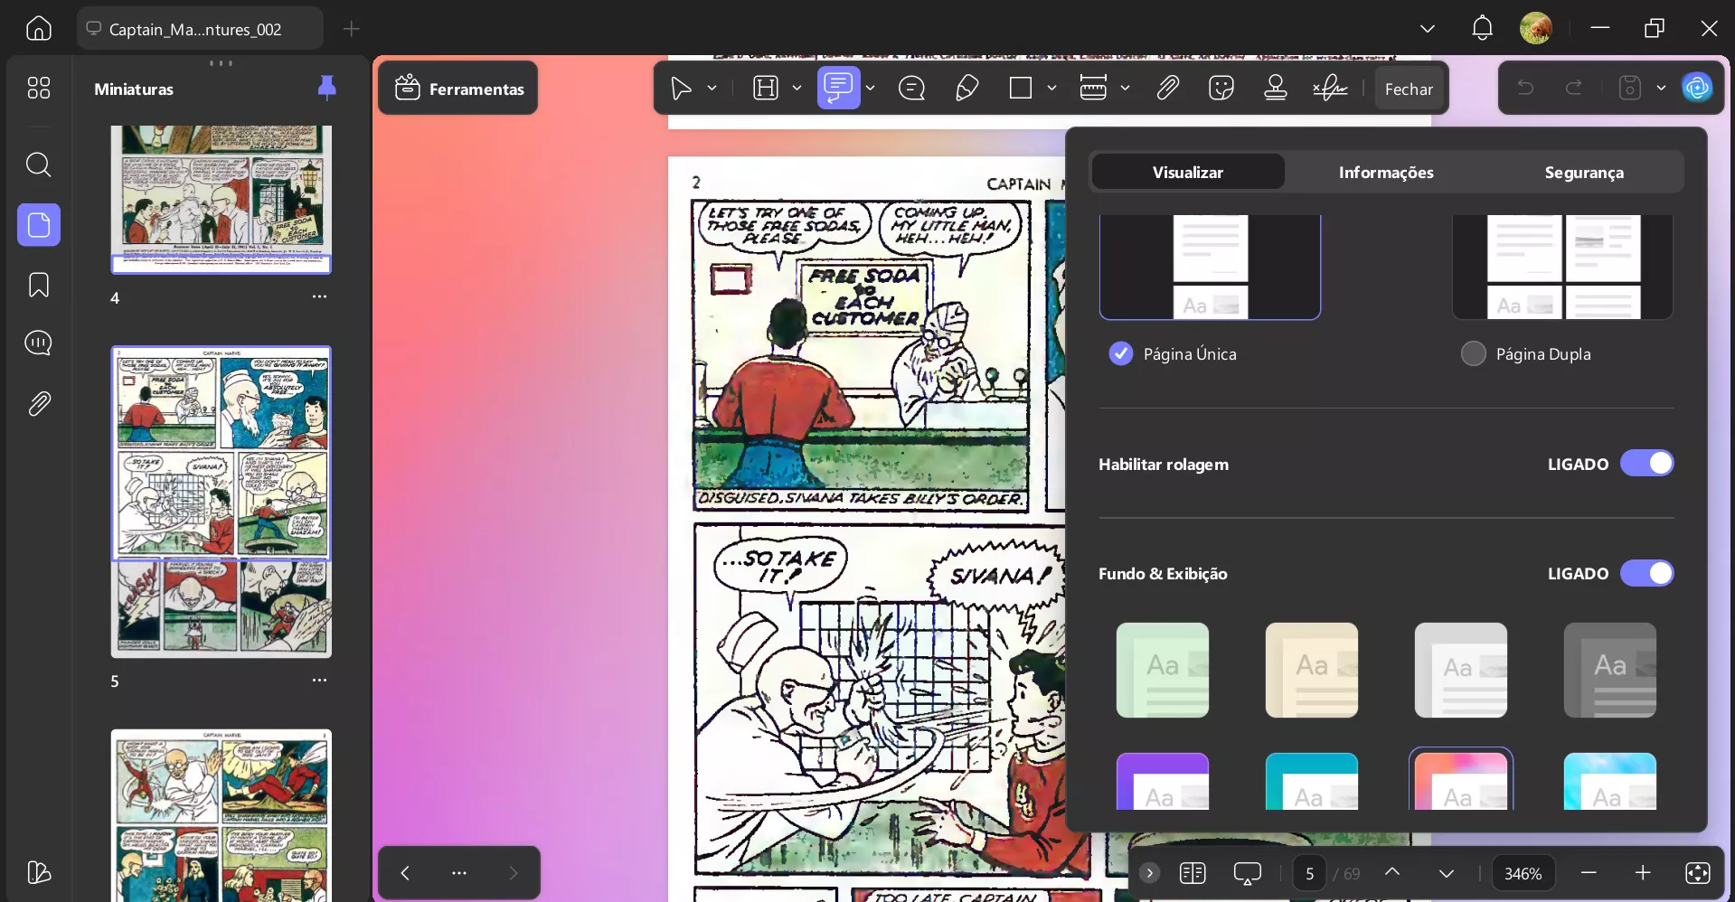Start slideshow presentation from bottom bar
The height and width of the screenshot is (902, 1735).
click(1247, 872)
